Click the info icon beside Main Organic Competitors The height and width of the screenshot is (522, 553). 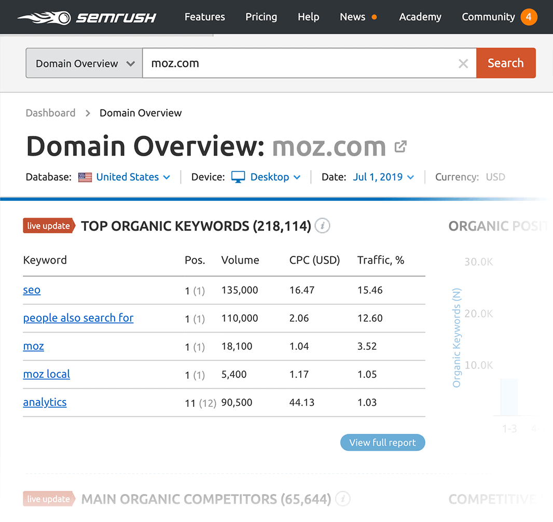pos(342,499)
